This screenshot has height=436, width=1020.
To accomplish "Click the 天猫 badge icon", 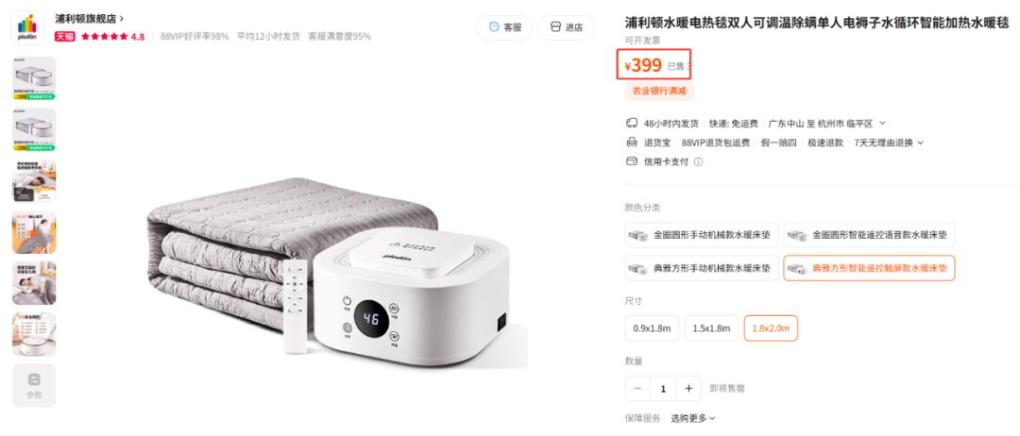I will click(x=64, y=37).
